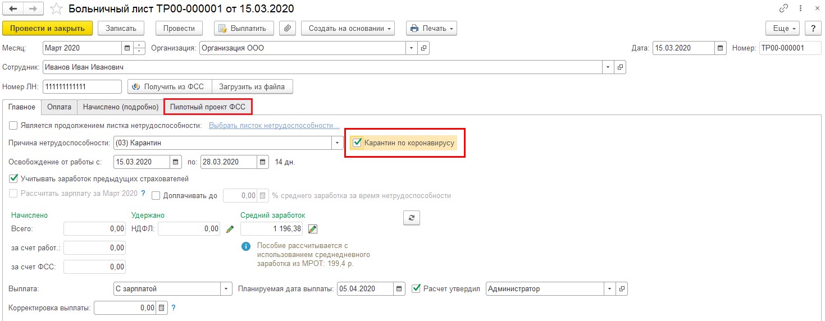This screenshot has height=321, width=825.
Task: Click the recalculate refresh icon
Action: click(412, 218)
